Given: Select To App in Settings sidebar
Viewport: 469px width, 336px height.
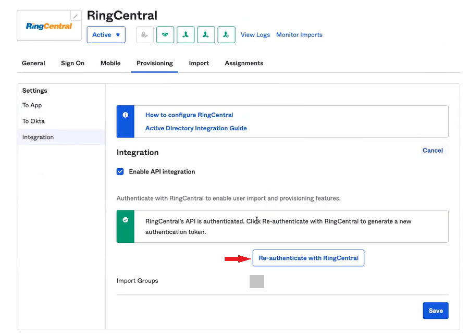Looking at the screenshot, I should pos(32,105).
